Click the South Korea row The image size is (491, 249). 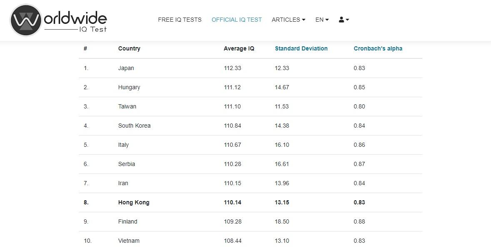click(x=134, y=126)
